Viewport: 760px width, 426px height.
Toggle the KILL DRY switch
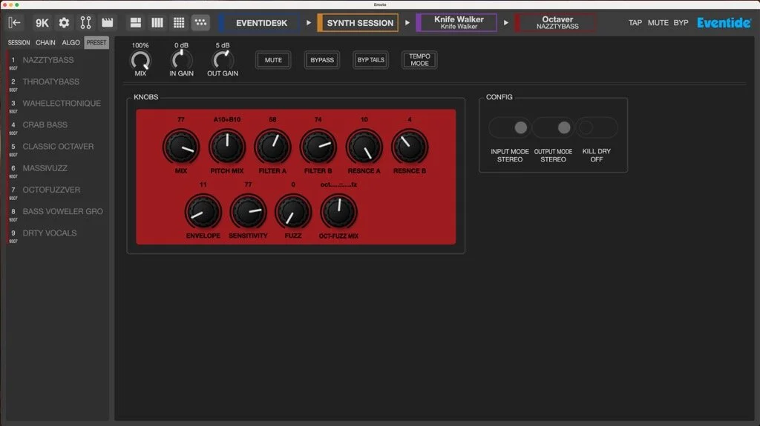pos(597,127)
